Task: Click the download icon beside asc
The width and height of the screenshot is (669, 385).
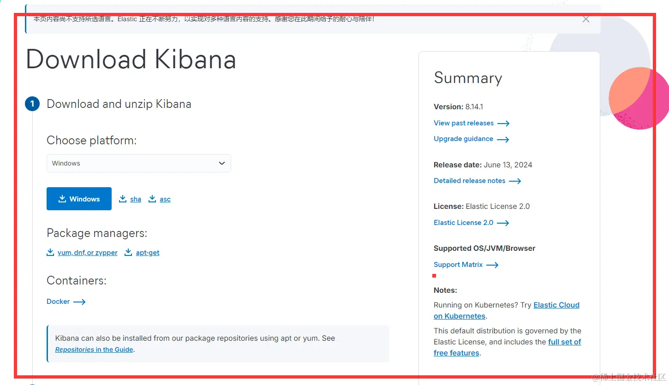Action: [x=152, y=199]
